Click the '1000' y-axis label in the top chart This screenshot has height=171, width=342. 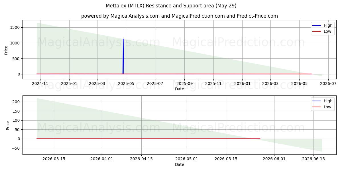[x=15, y=43]
